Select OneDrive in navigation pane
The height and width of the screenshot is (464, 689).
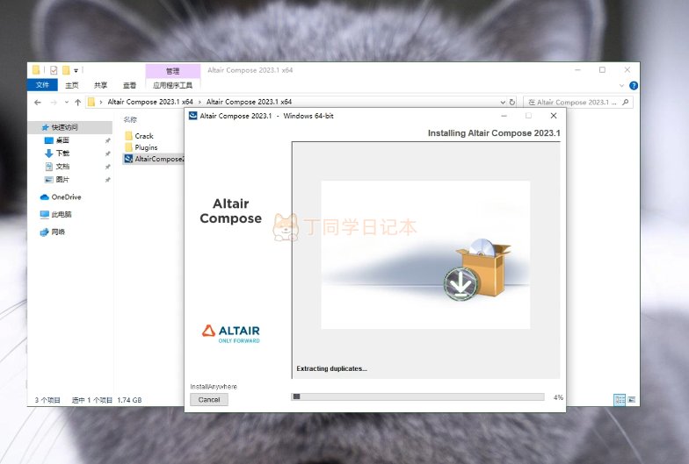66,196
